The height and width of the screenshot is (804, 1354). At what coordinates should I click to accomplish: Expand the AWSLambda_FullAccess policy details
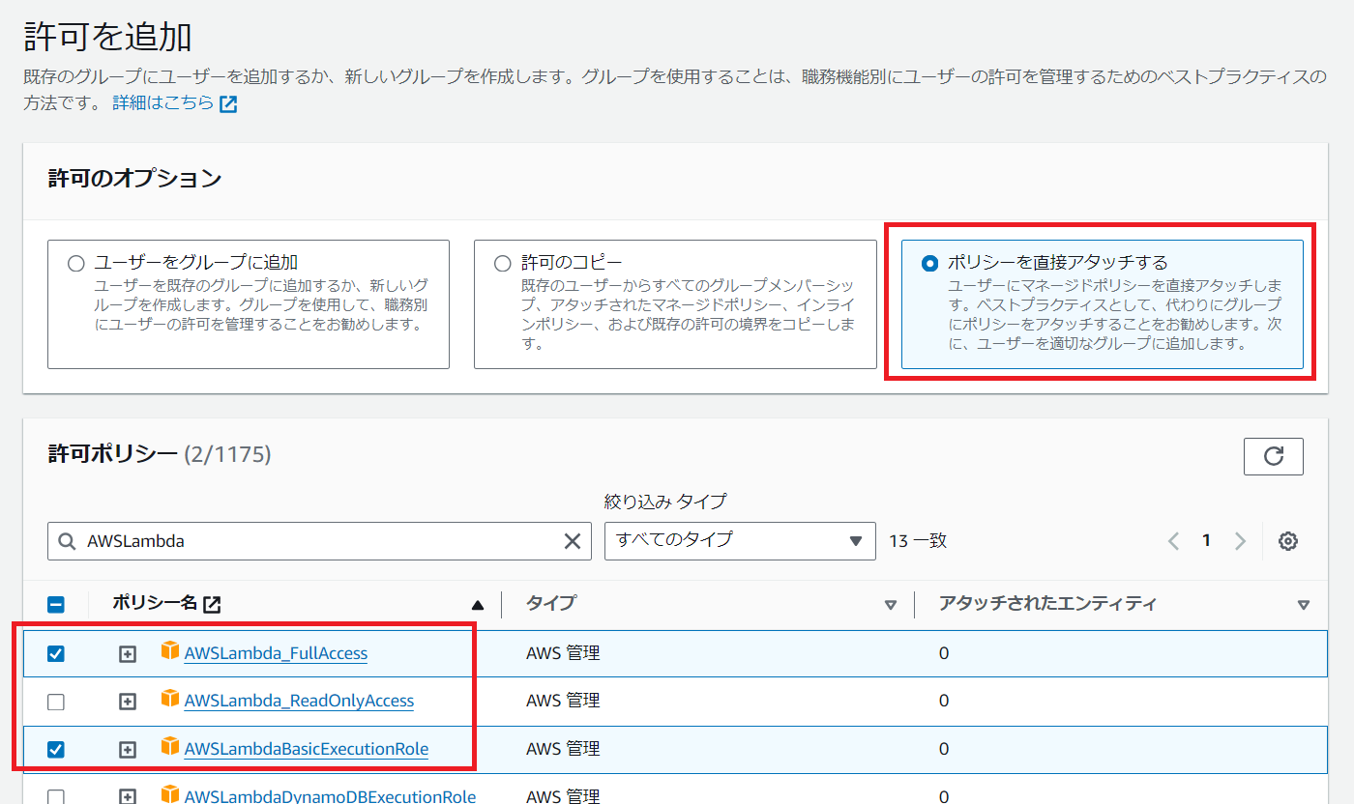coord(127,654)
